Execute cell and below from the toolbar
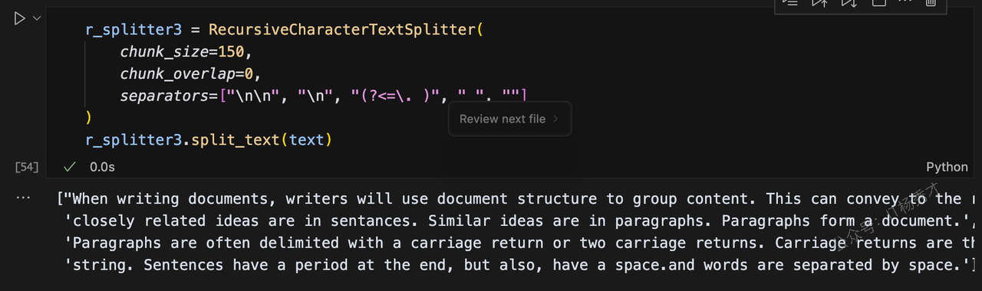 tap(849, 3)
